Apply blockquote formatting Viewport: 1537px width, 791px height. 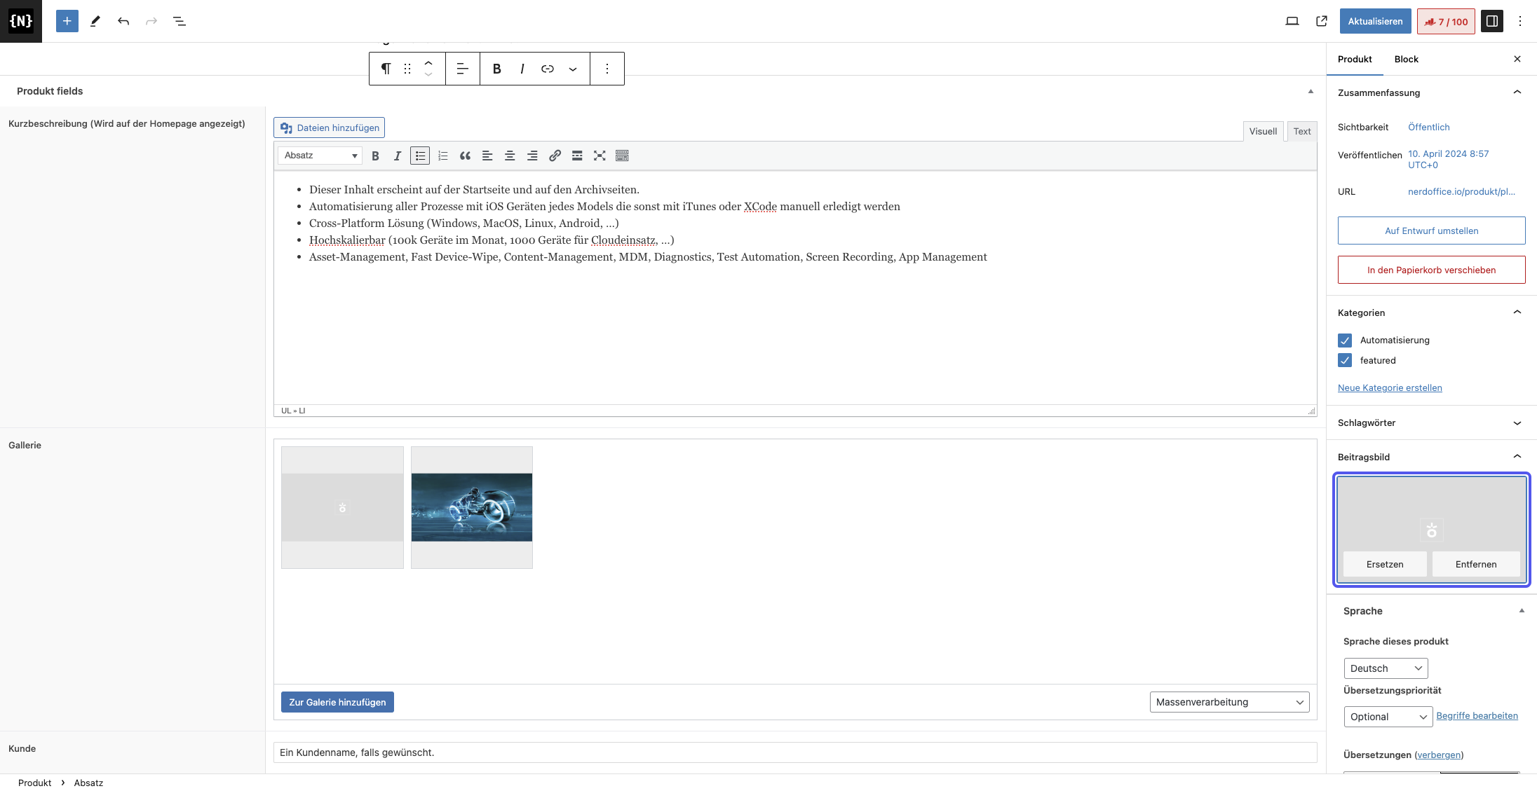click(x=465, y=156)
